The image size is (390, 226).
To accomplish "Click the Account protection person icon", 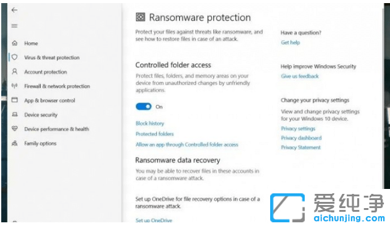I will click(15, 72).
